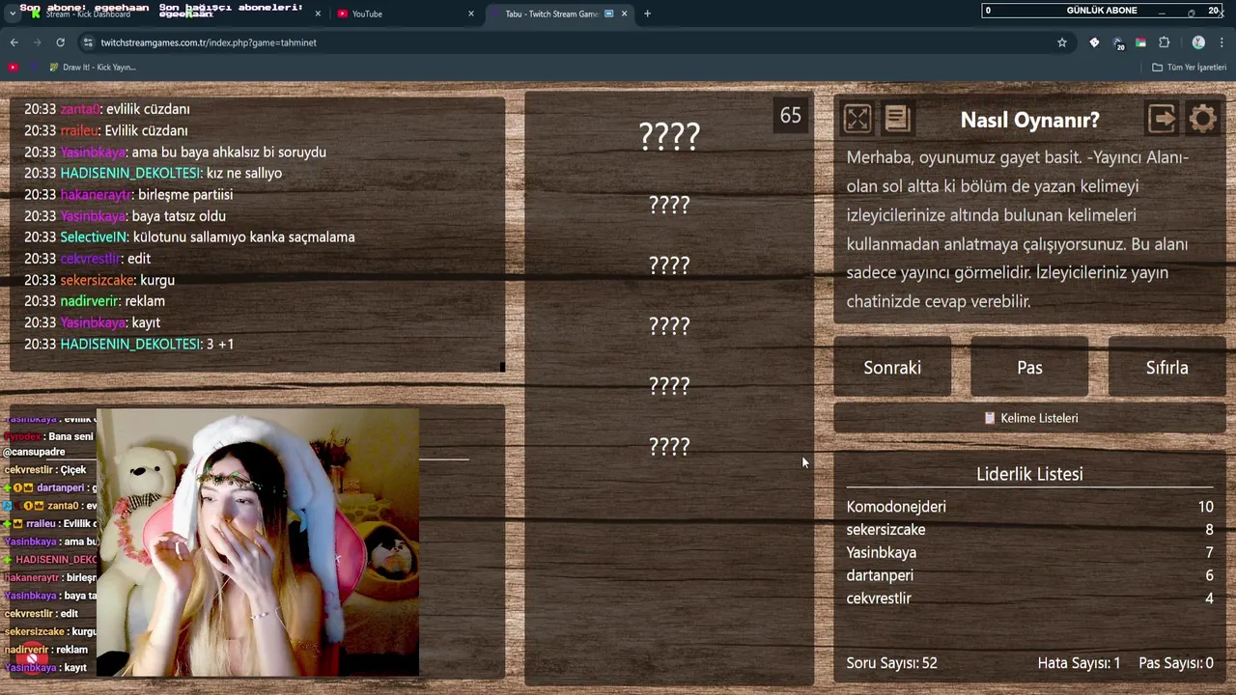Image resolution: width=1236 pixels, height=695 pixels.
Task: Open the notes page icon beside fullscreen
Action: (x=897, y=119)
